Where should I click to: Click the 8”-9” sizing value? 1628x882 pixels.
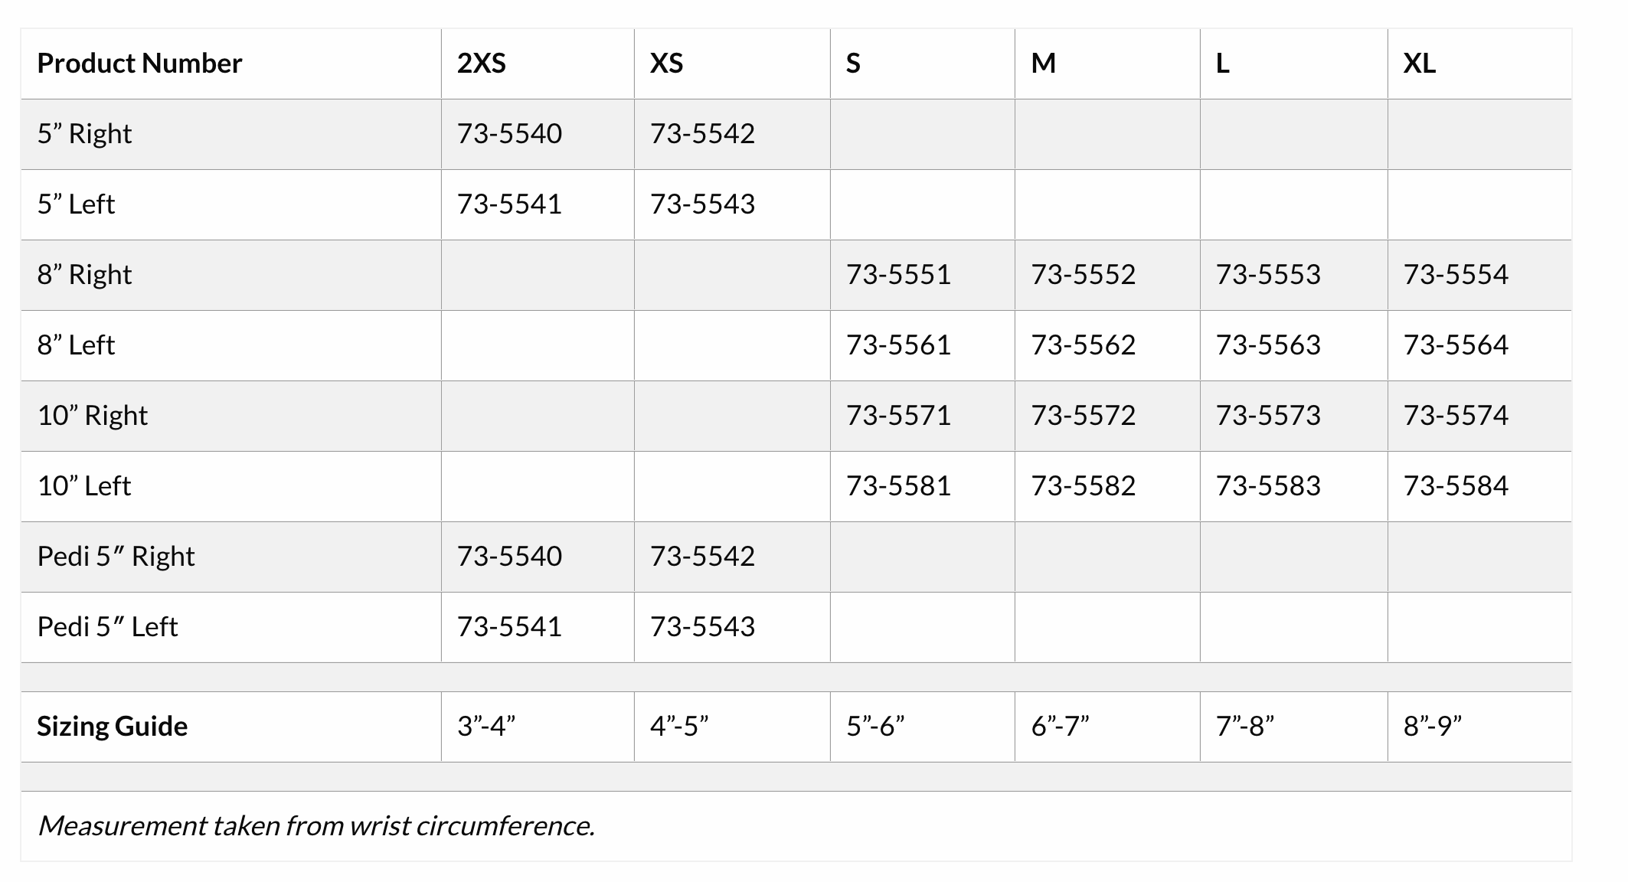point(1432,727)
